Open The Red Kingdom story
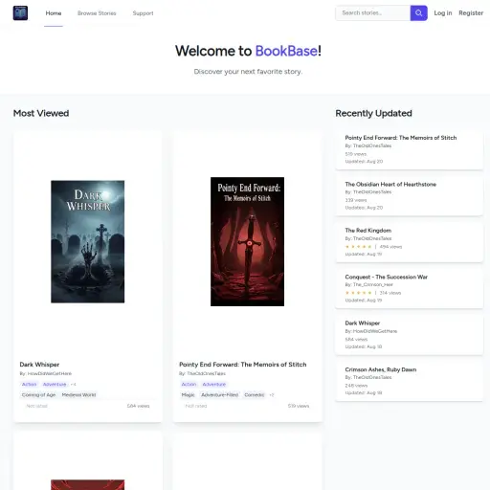The image size is (490, 490). (368, 231)
